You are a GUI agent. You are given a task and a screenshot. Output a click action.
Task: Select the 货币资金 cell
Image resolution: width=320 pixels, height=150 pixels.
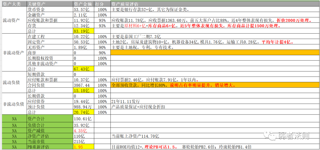point(50,9)
